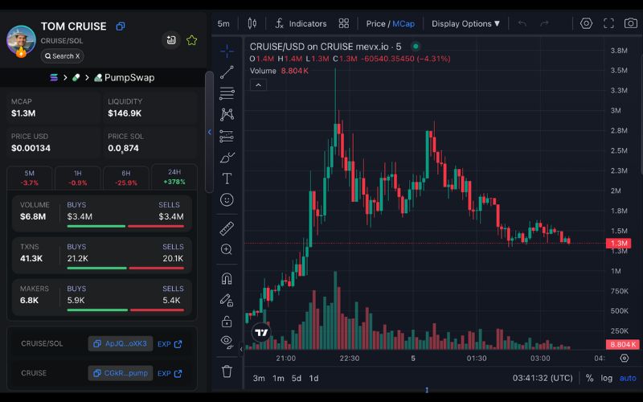
Task: Collapse the chart legend chevron
Action: pyautogui.click(x=258, y=85)
